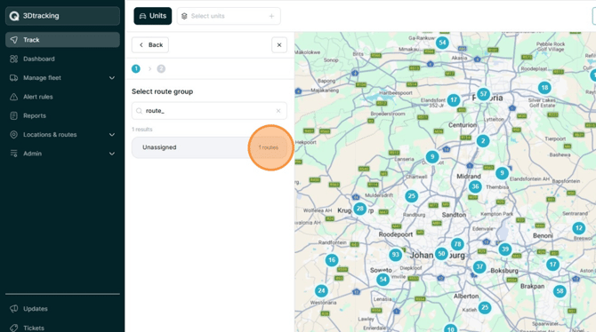Image resolution: width=596 pixels, height=332 pixels.
Task: Click the Manage fleet truck icon
Action: point(13,78)
